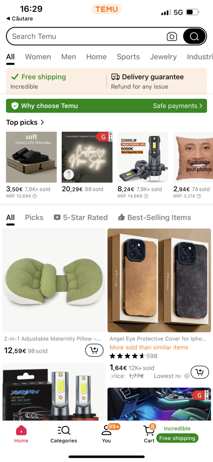Go back to Căutare app
213x462 pixels.
point(19,18)
